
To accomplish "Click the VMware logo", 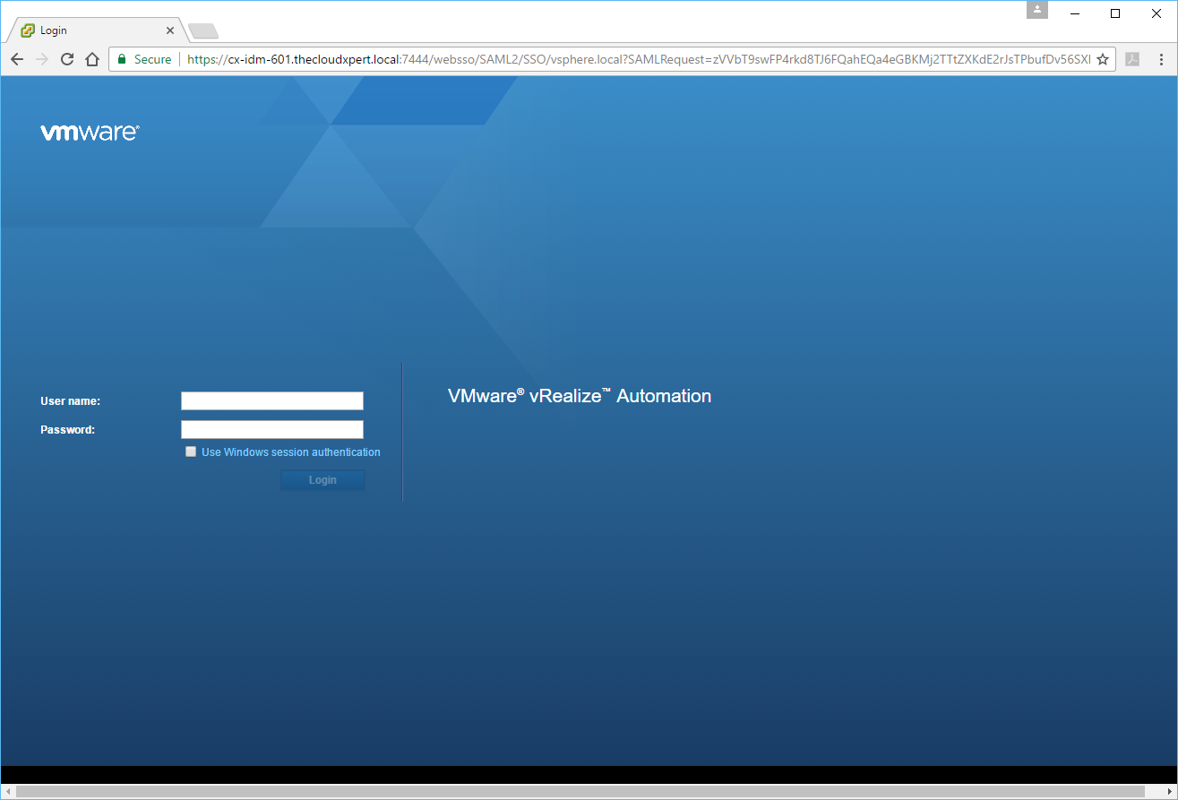I will [x=90, y=133].
